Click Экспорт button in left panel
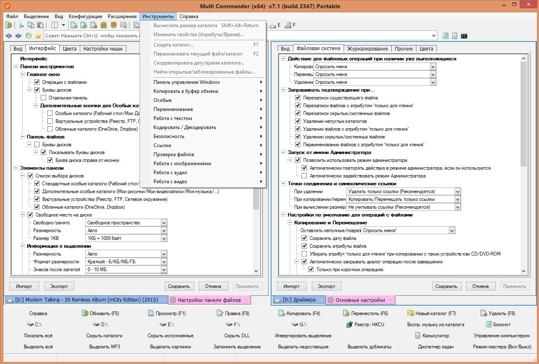Screen dimensions: 539x364 [59, 286]
